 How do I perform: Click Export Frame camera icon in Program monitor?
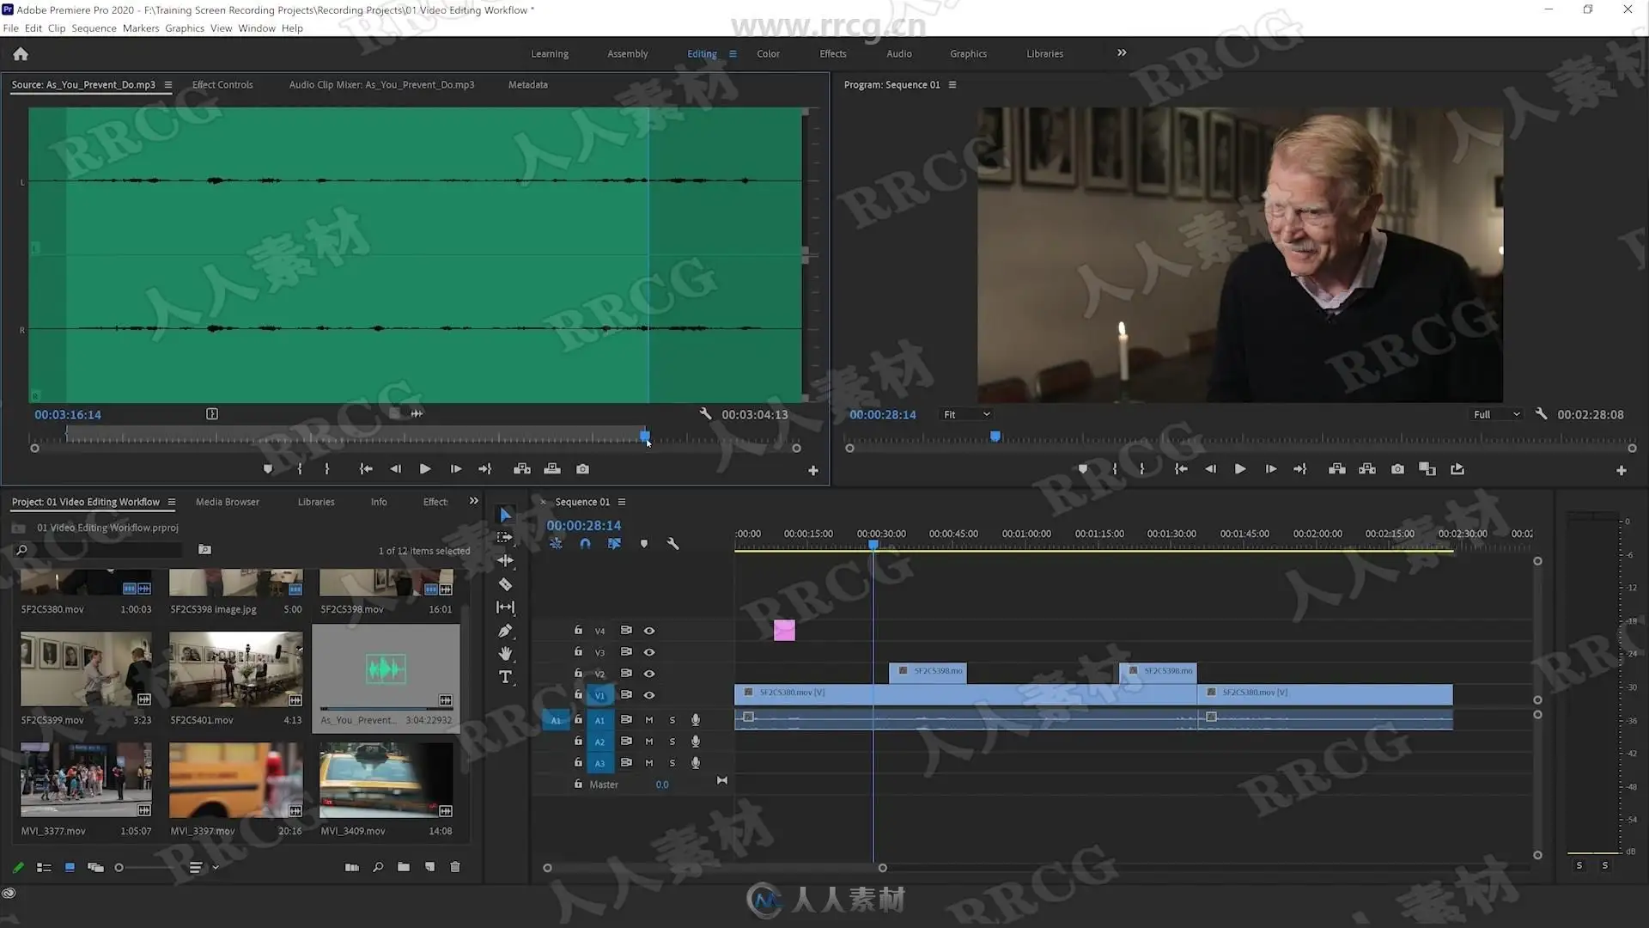pos(1397,469)
